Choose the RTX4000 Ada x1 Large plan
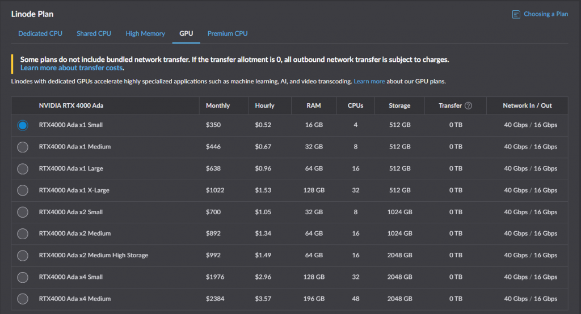 pos(23,169)
